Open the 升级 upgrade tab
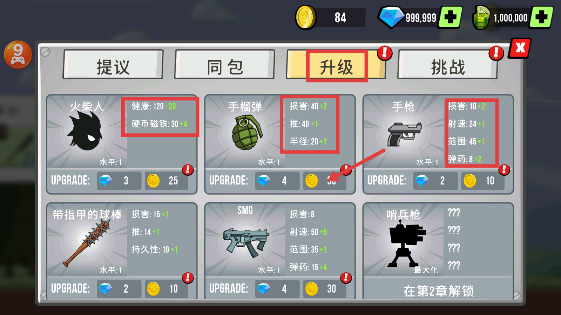The height and width of the screenshot is (315, 561). pos(336,66)
